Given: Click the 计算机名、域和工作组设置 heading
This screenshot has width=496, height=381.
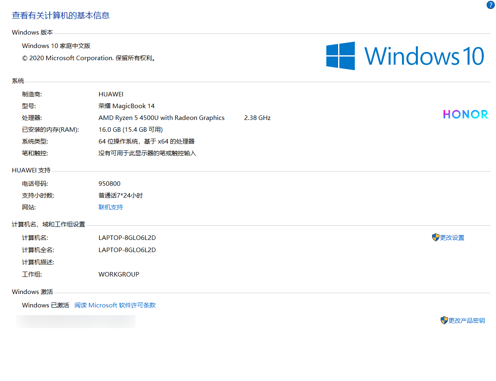Looking at the screenshot, I should [x=48, y=224].
